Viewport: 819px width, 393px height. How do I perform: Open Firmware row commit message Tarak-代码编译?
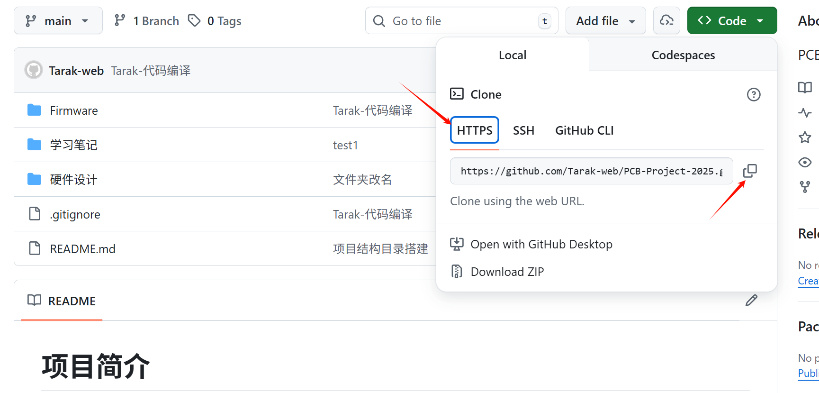point(373,110)
